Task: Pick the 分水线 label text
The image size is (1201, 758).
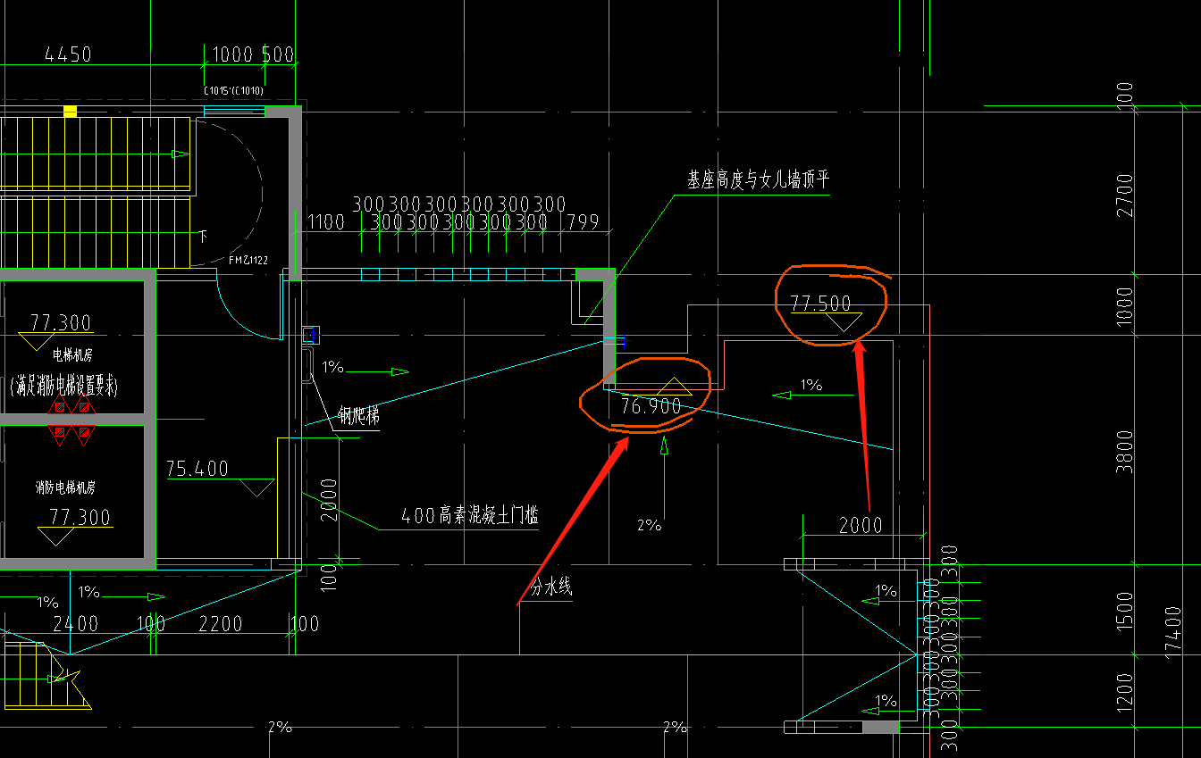Action: [551, 587]
